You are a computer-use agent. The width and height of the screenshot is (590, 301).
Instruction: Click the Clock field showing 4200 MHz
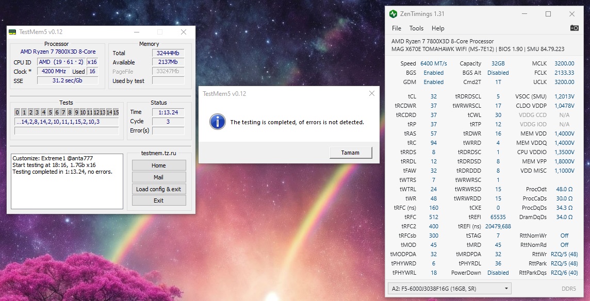click(54, 71)
